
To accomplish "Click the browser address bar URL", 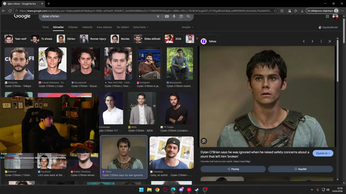I will 145,11.
